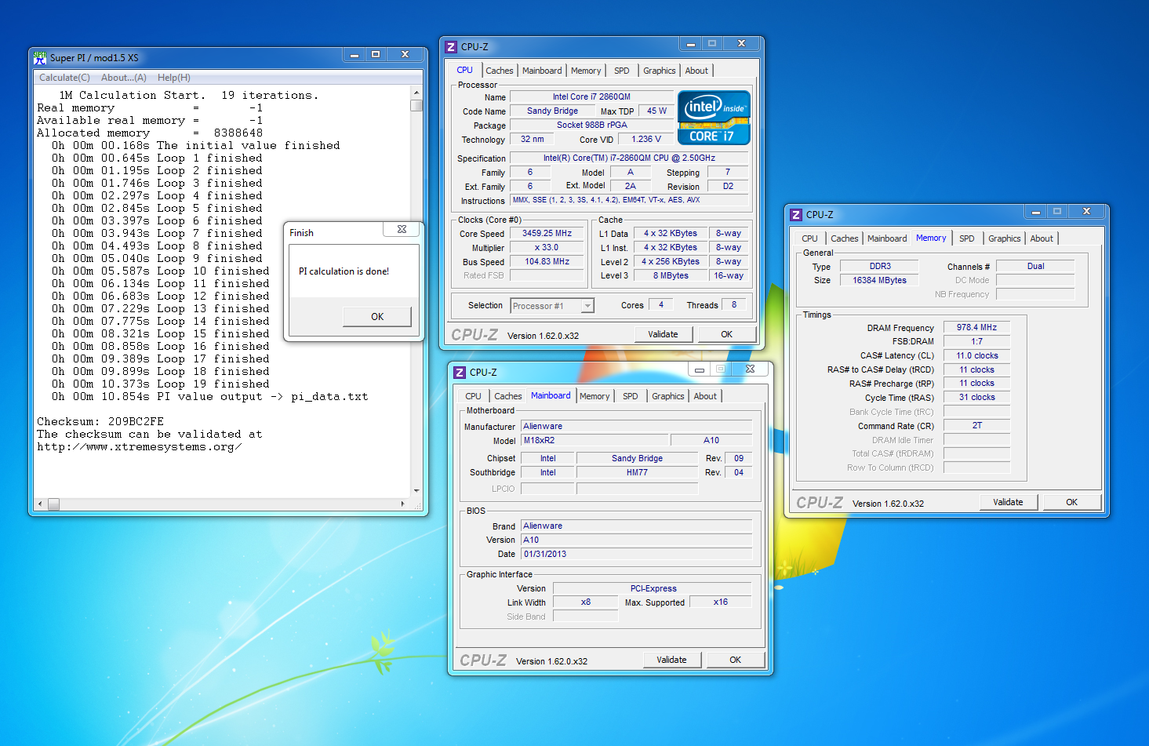
Task: Select SPD tab in the Mainboard CPU-Z window
Action: click(630, 396)
